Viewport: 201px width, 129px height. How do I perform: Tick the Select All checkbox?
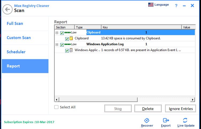point(56,107)
